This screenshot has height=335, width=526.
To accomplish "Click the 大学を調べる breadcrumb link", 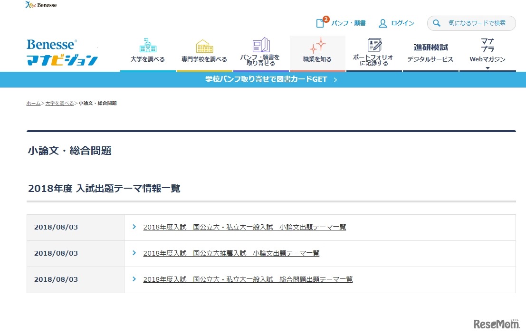I will pyautogui.click(x=59, y=103).
